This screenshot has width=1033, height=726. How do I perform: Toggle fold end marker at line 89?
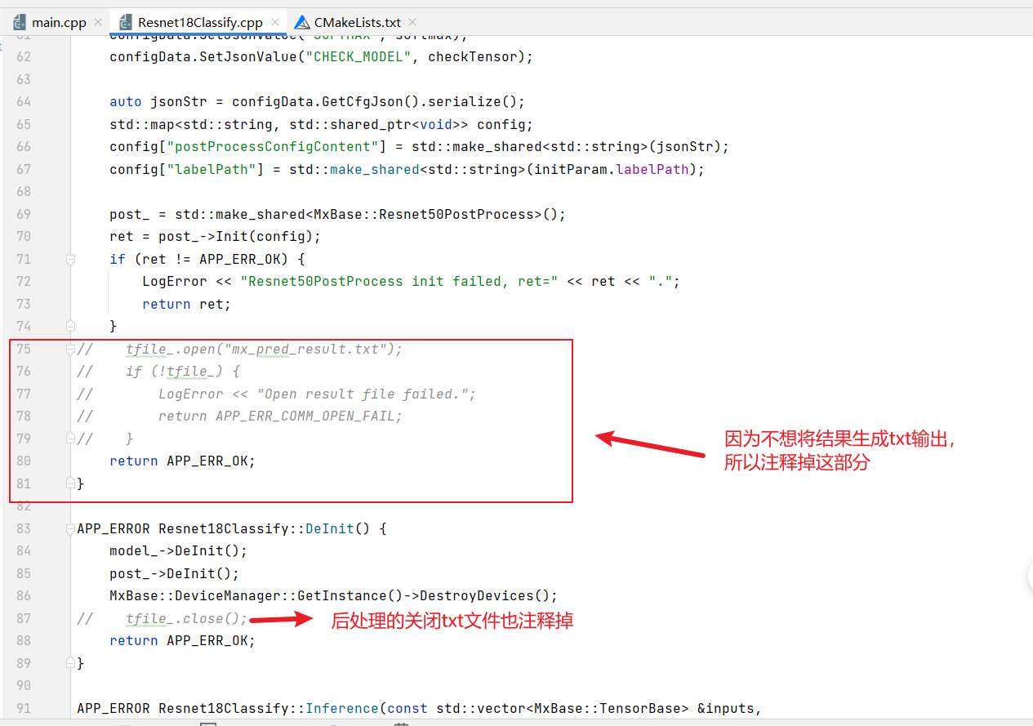tap(70, 663)
